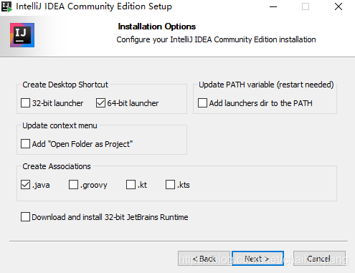Proceed with the Next button
Image resolution: width=355 pixels, height=273 pixels.
257,258
